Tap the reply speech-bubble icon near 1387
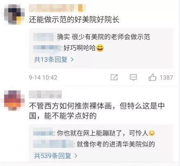This screenshot has height=166, width=180. tap(133, 77)
